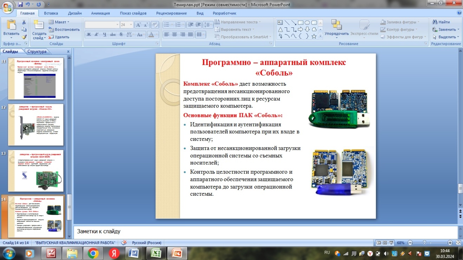
Task: Click the Copy icon in clipboard group
Action: coord(24,30)
